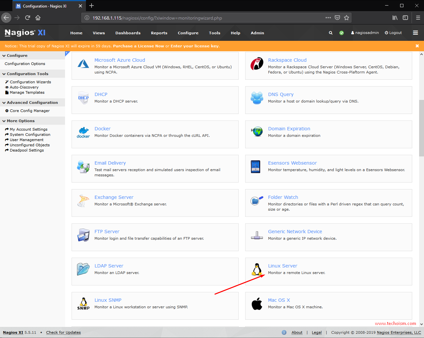Click the Generic Network Device icon

[x=257, y=235]
